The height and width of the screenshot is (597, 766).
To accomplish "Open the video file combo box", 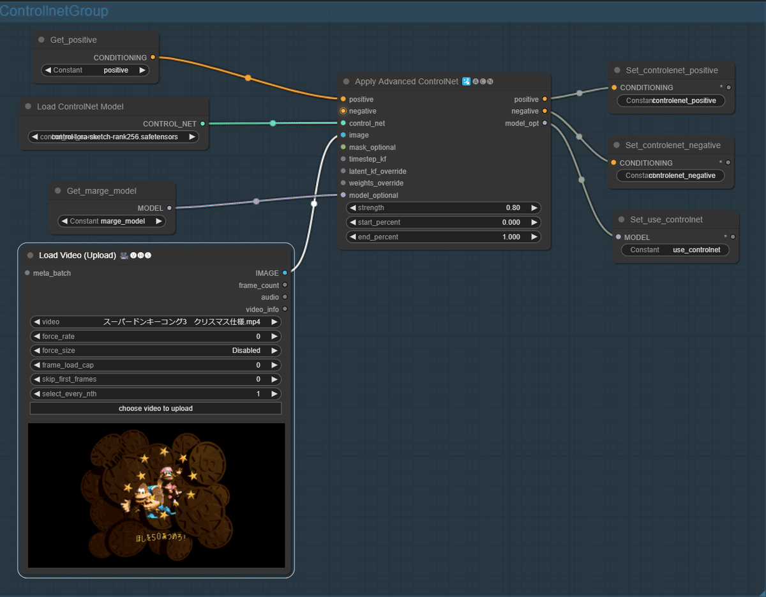I will pos(156,322).
